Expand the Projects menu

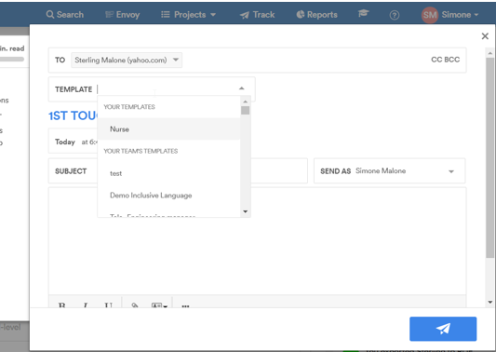tap(189, 15)
